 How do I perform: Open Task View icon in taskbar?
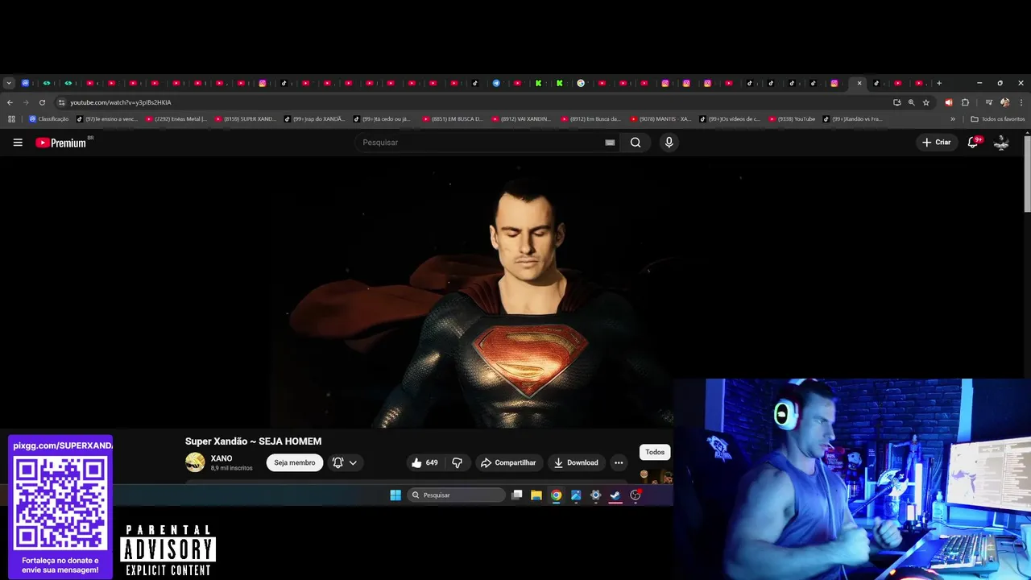point(517,495)
